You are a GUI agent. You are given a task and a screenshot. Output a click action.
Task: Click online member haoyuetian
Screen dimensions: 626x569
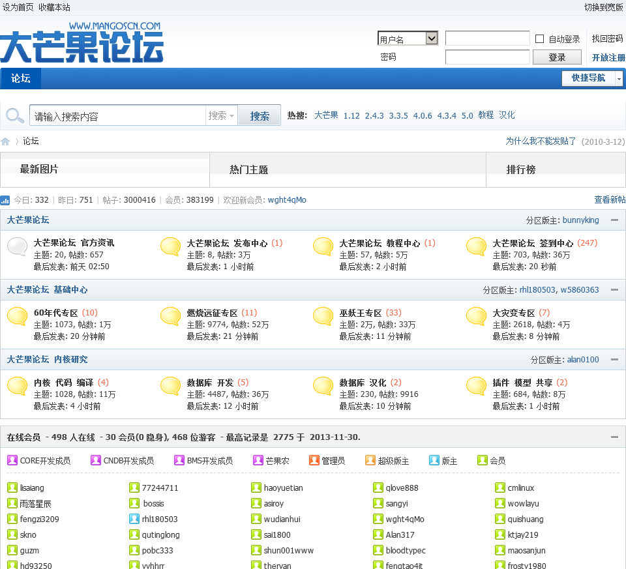[x=283, y=488]
